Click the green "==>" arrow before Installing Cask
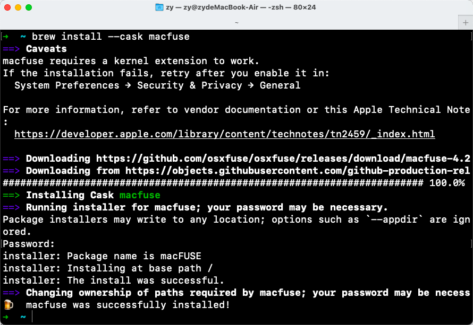 (x=11, y=195)
